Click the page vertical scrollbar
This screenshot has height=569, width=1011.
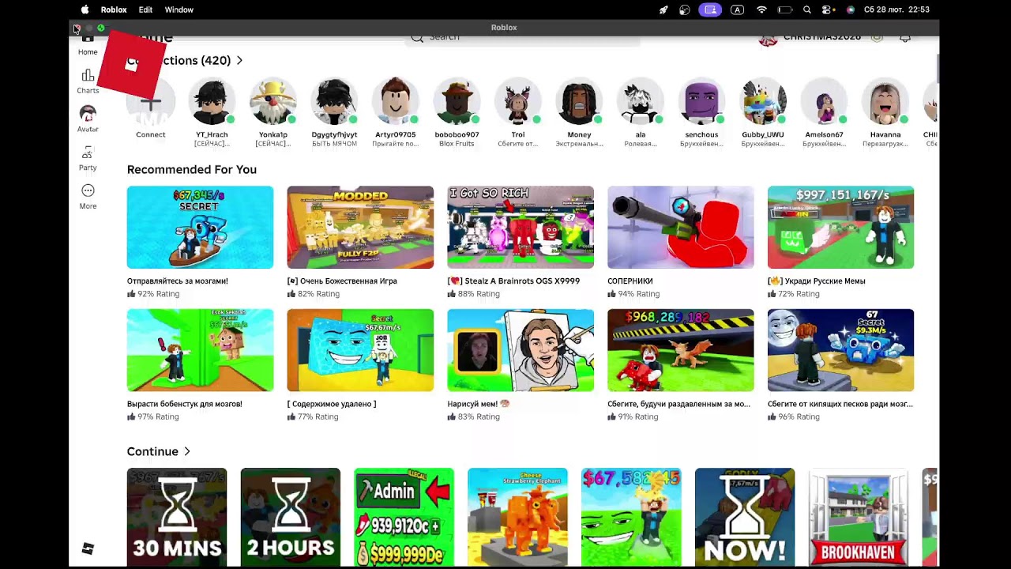[937, 67]
